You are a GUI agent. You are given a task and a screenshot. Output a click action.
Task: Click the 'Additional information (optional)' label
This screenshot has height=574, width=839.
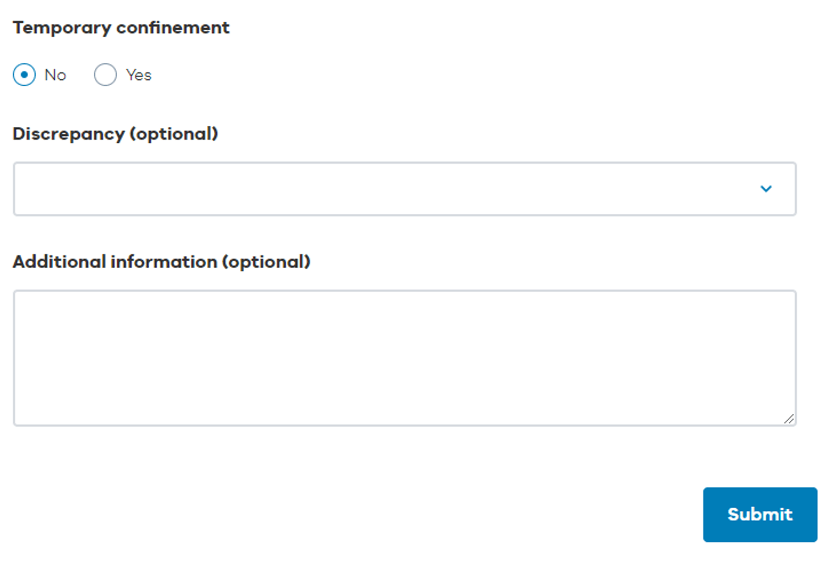(x=161, y=262)
